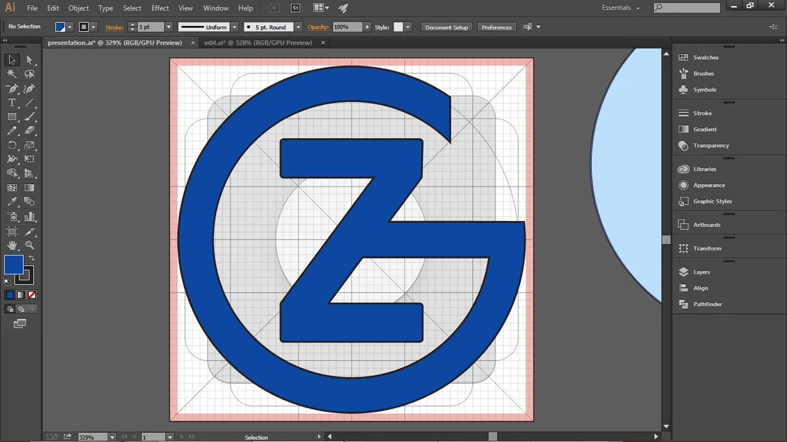Activate the Type tool

tap(12, 103)
